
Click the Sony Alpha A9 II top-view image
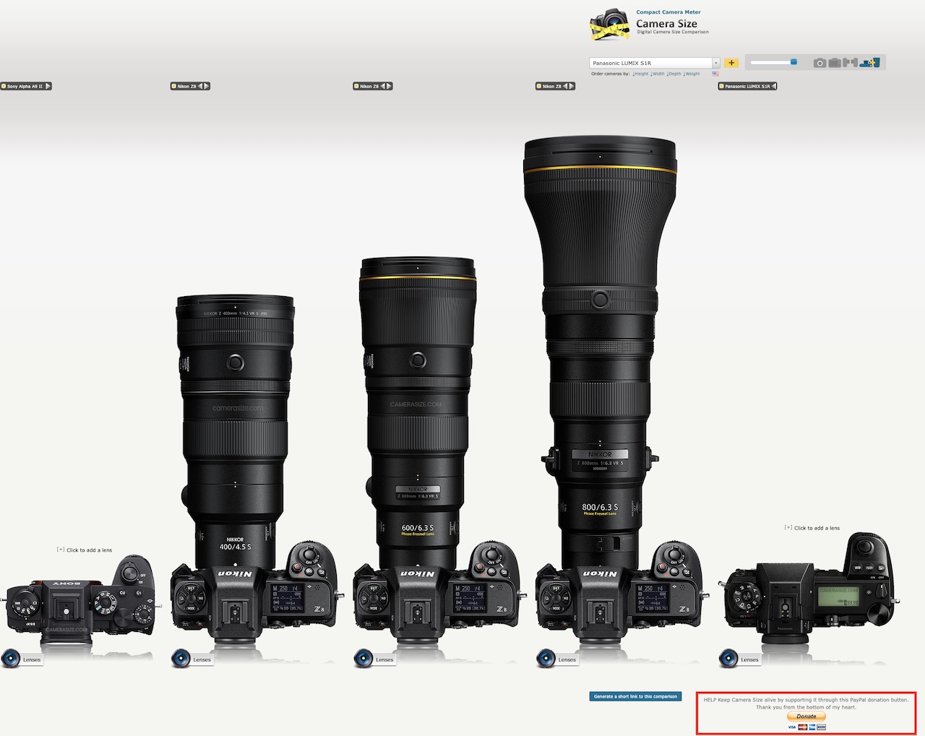tap(80, 598)
